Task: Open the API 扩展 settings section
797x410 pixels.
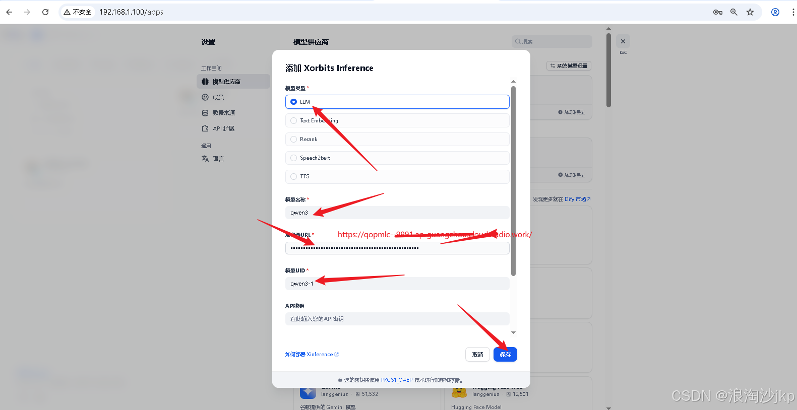Action: [233, 128]
